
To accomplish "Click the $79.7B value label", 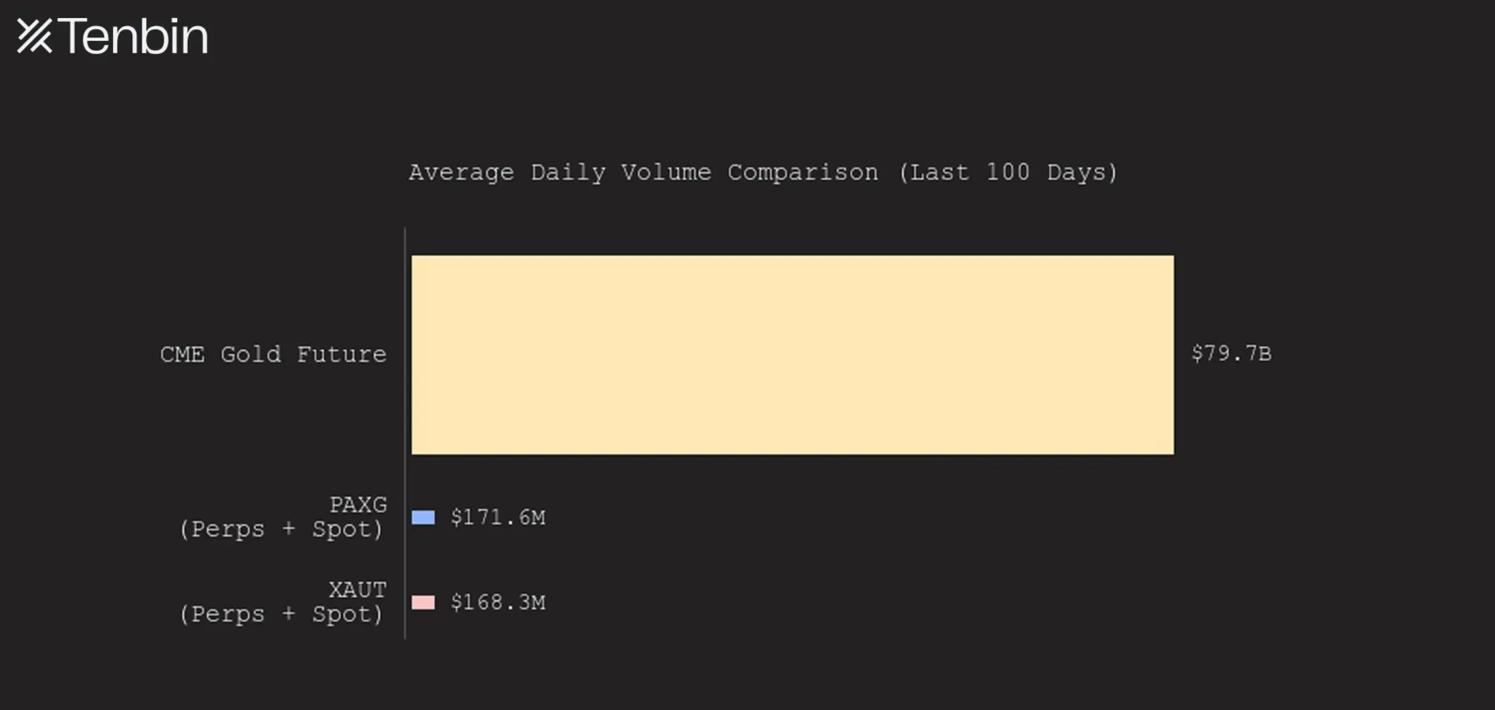I will tap(1231, 354).
